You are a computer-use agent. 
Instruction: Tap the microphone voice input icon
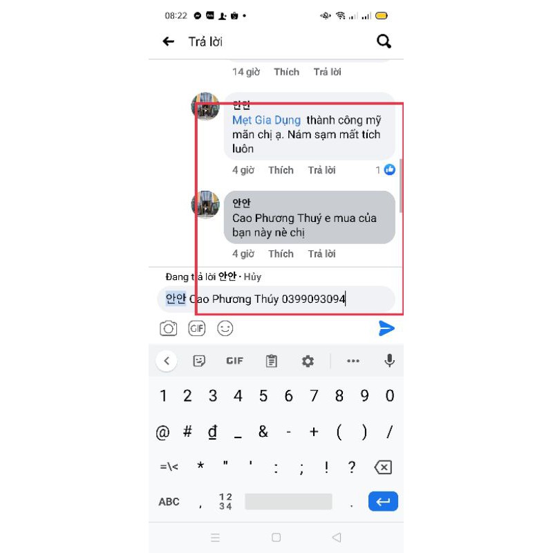click(389, 360)
